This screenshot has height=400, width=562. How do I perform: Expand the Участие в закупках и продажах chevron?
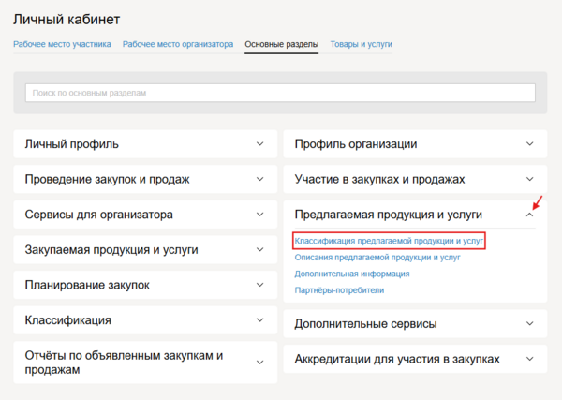[x=530, y=179]
